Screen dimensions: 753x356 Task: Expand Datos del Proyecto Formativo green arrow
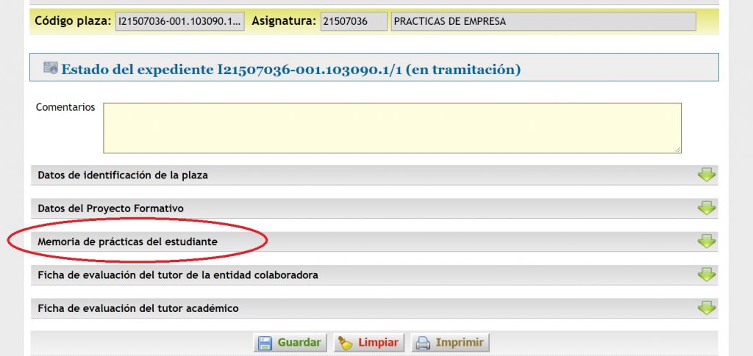click(707, 208)
